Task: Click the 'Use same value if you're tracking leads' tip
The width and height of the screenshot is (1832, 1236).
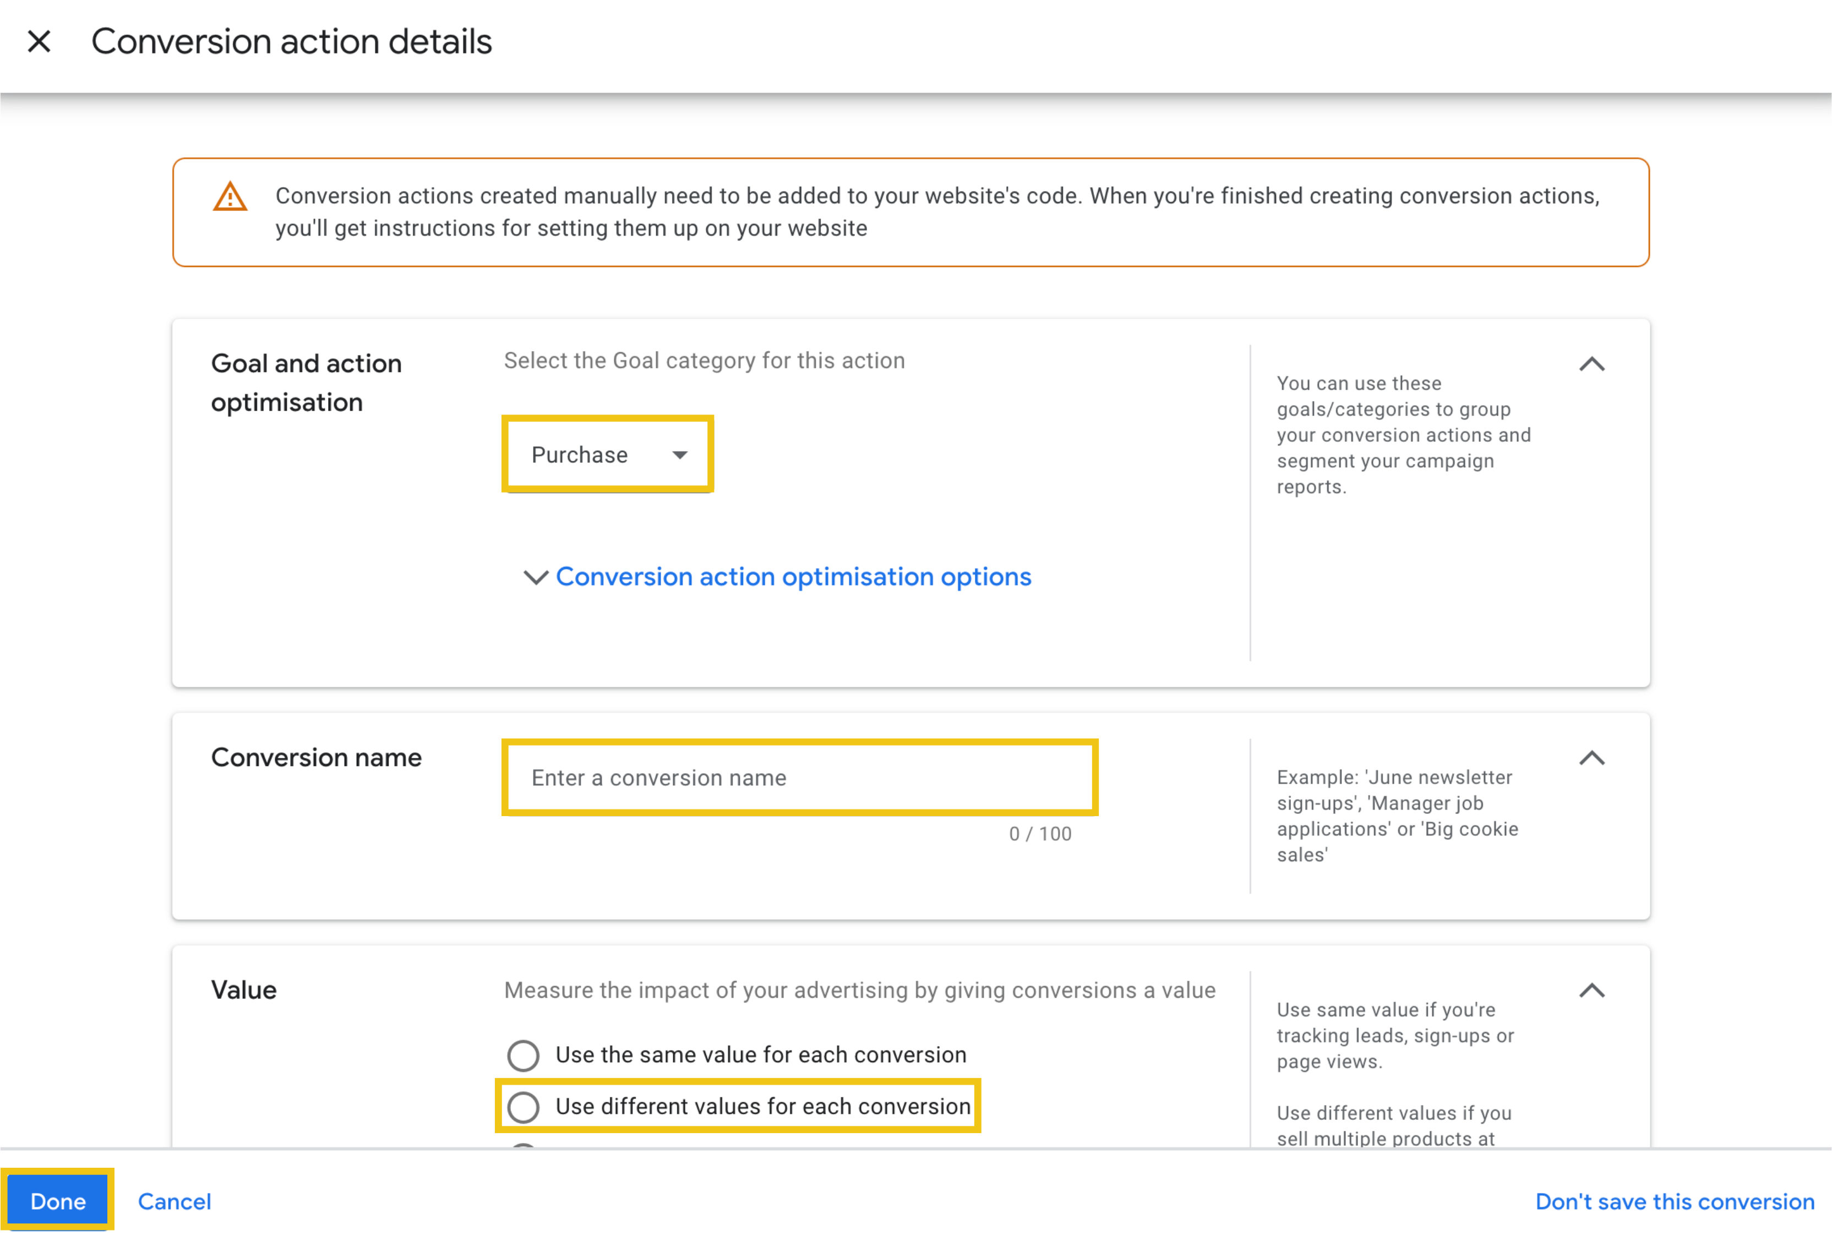Action: point(1395,1036)
